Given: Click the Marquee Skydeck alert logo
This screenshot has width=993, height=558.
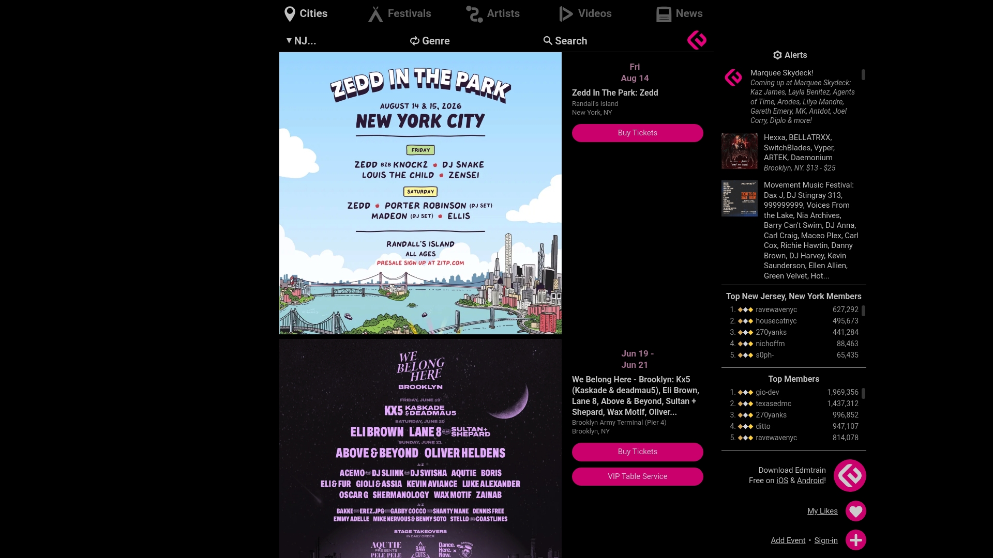Looking at the screenshot, I should 733,78.
